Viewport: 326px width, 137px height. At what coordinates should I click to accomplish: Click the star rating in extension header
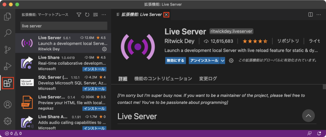255,41
